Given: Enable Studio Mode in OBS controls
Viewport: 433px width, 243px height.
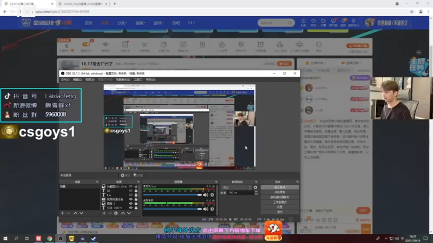Looking at the screenshot, I should click(x=280, y=202).
